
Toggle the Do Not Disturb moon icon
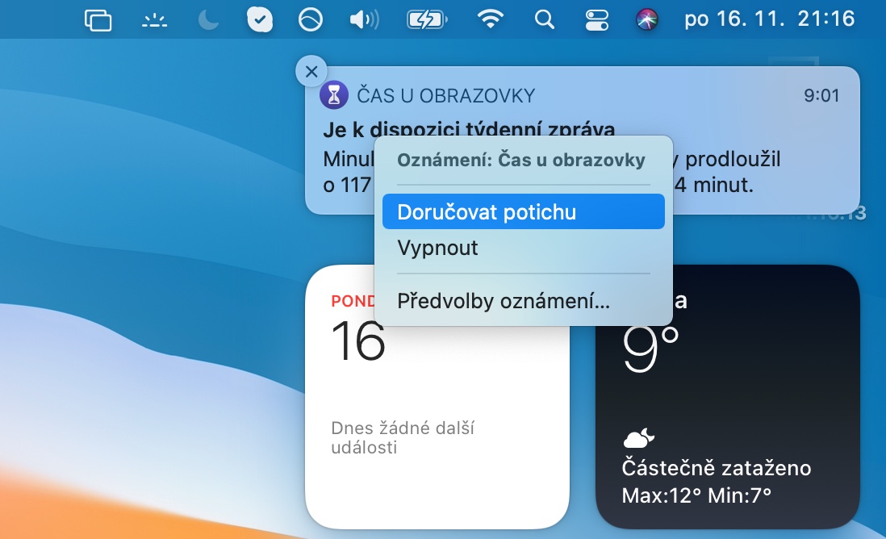point(208,20)
